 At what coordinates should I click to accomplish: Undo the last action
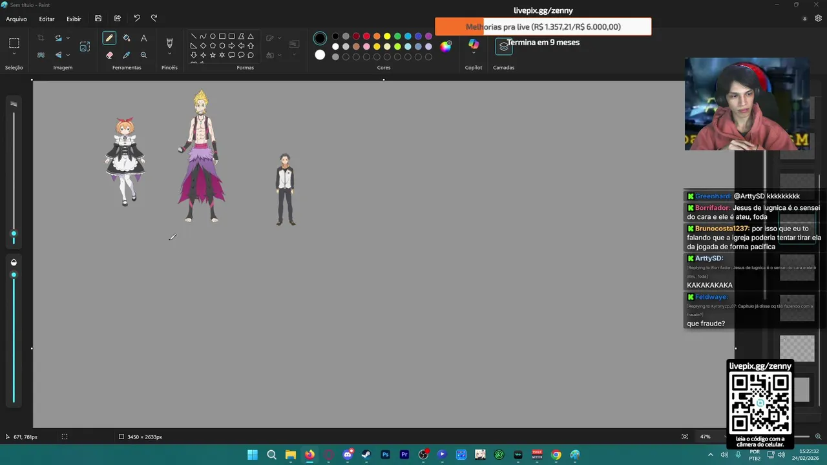[x=136, y=19]
